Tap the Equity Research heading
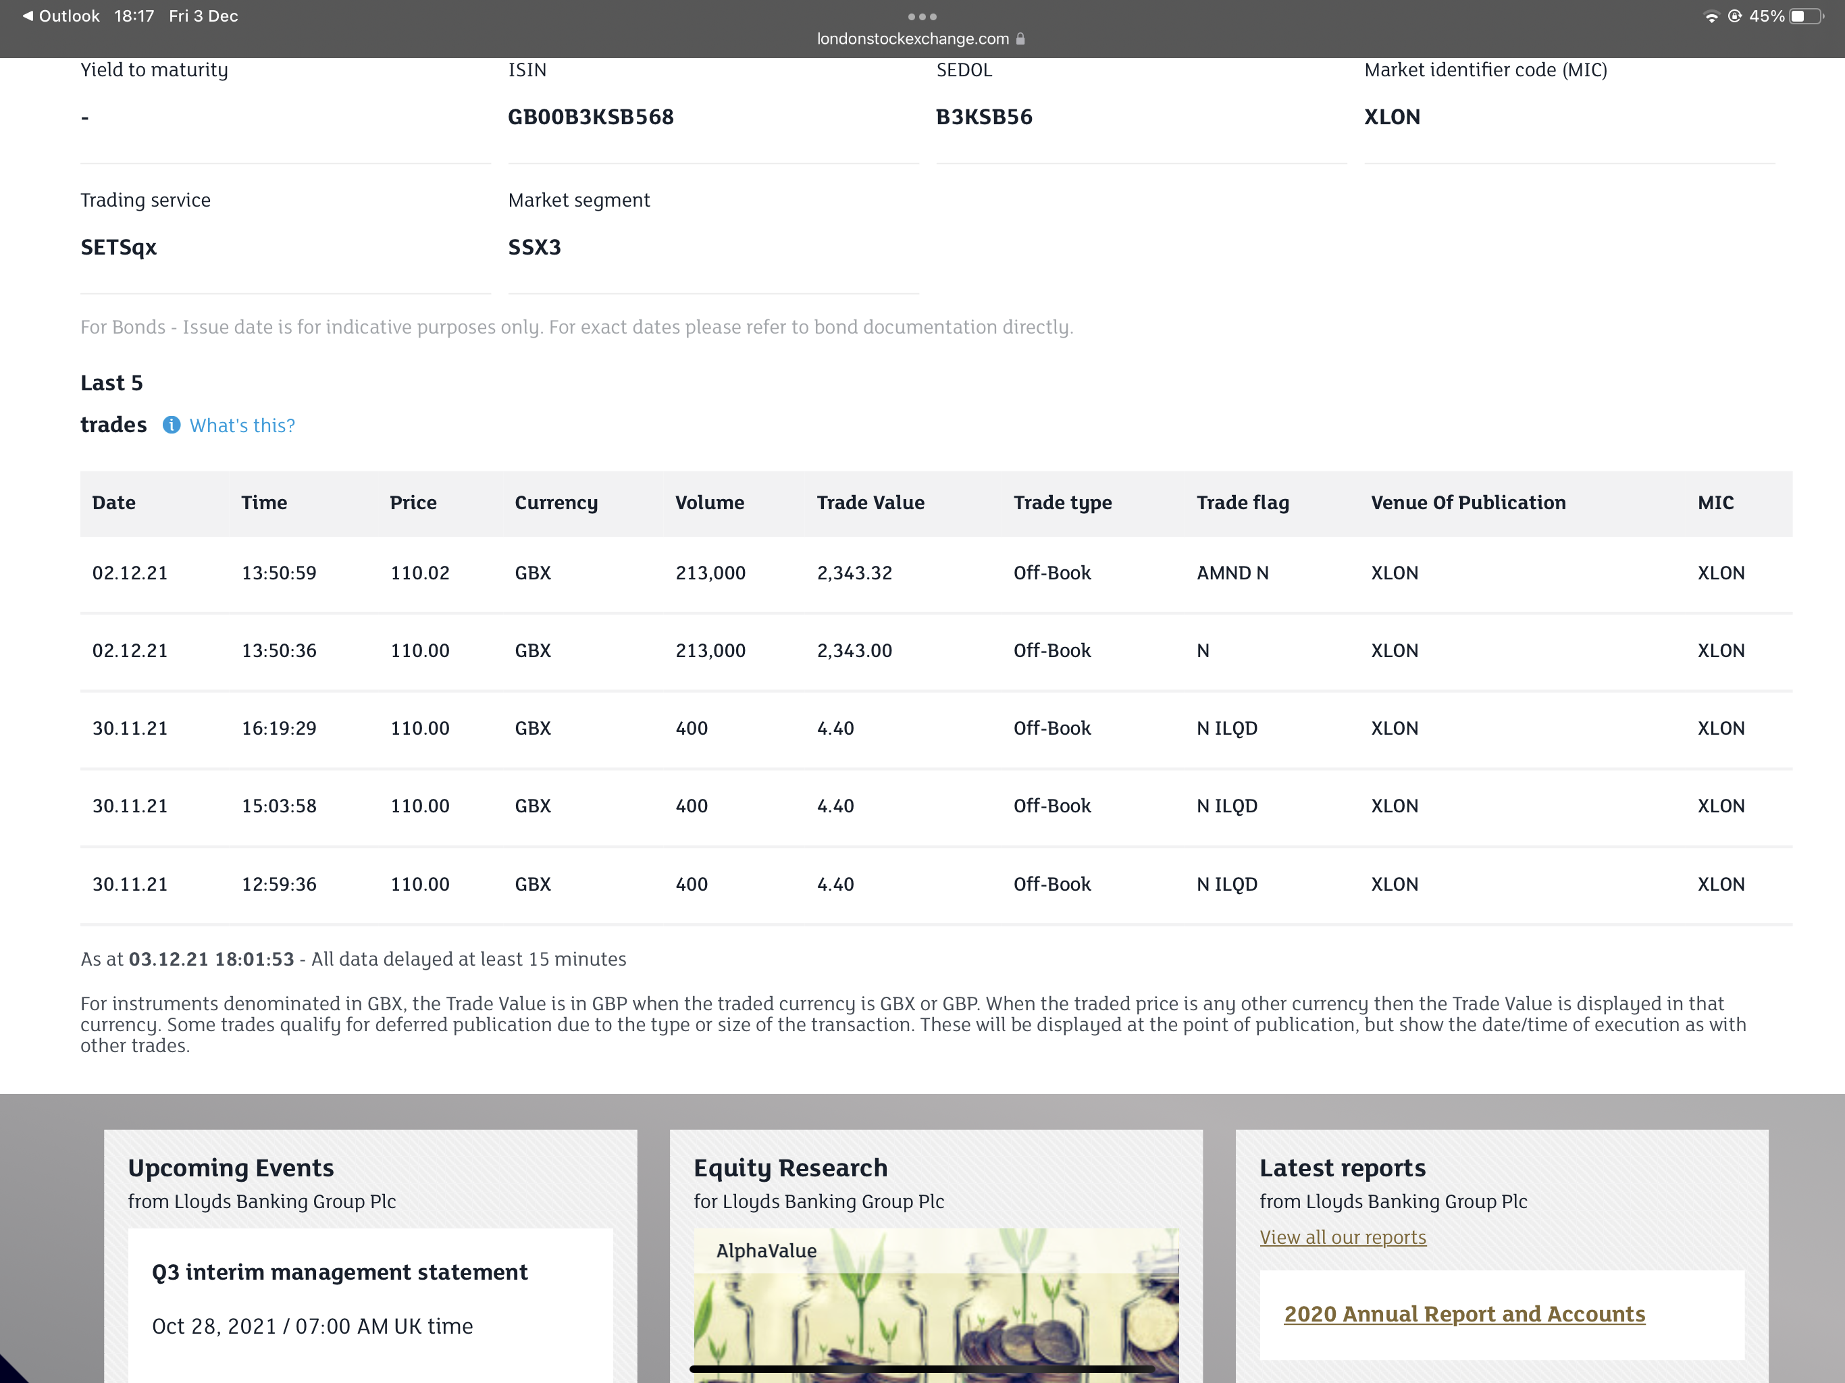This screenshot has width=1845, height=1383. [x=790, y=1168]
